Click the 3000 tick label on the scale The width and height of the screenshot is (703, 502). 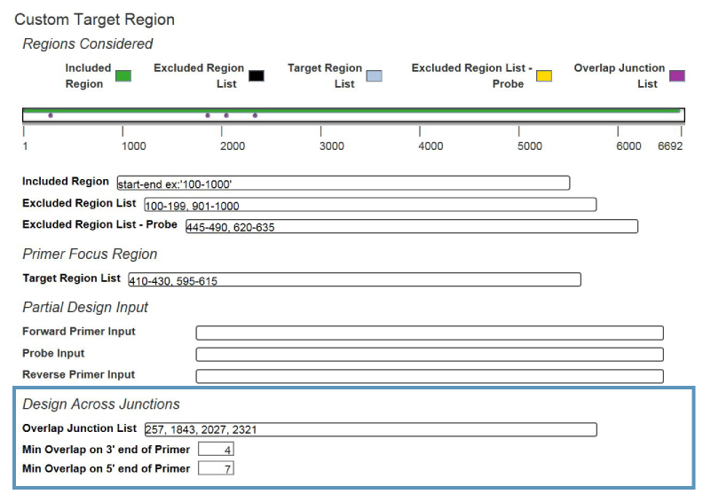(x=332, y=146)
